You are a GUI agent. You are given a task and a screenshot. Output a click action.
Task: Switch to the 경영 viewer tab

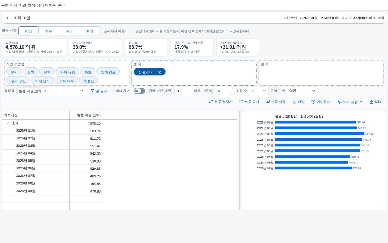pyautogui.click(x=28, y=31)
